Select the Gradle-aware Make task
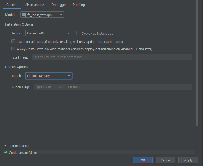 (99, 152)
